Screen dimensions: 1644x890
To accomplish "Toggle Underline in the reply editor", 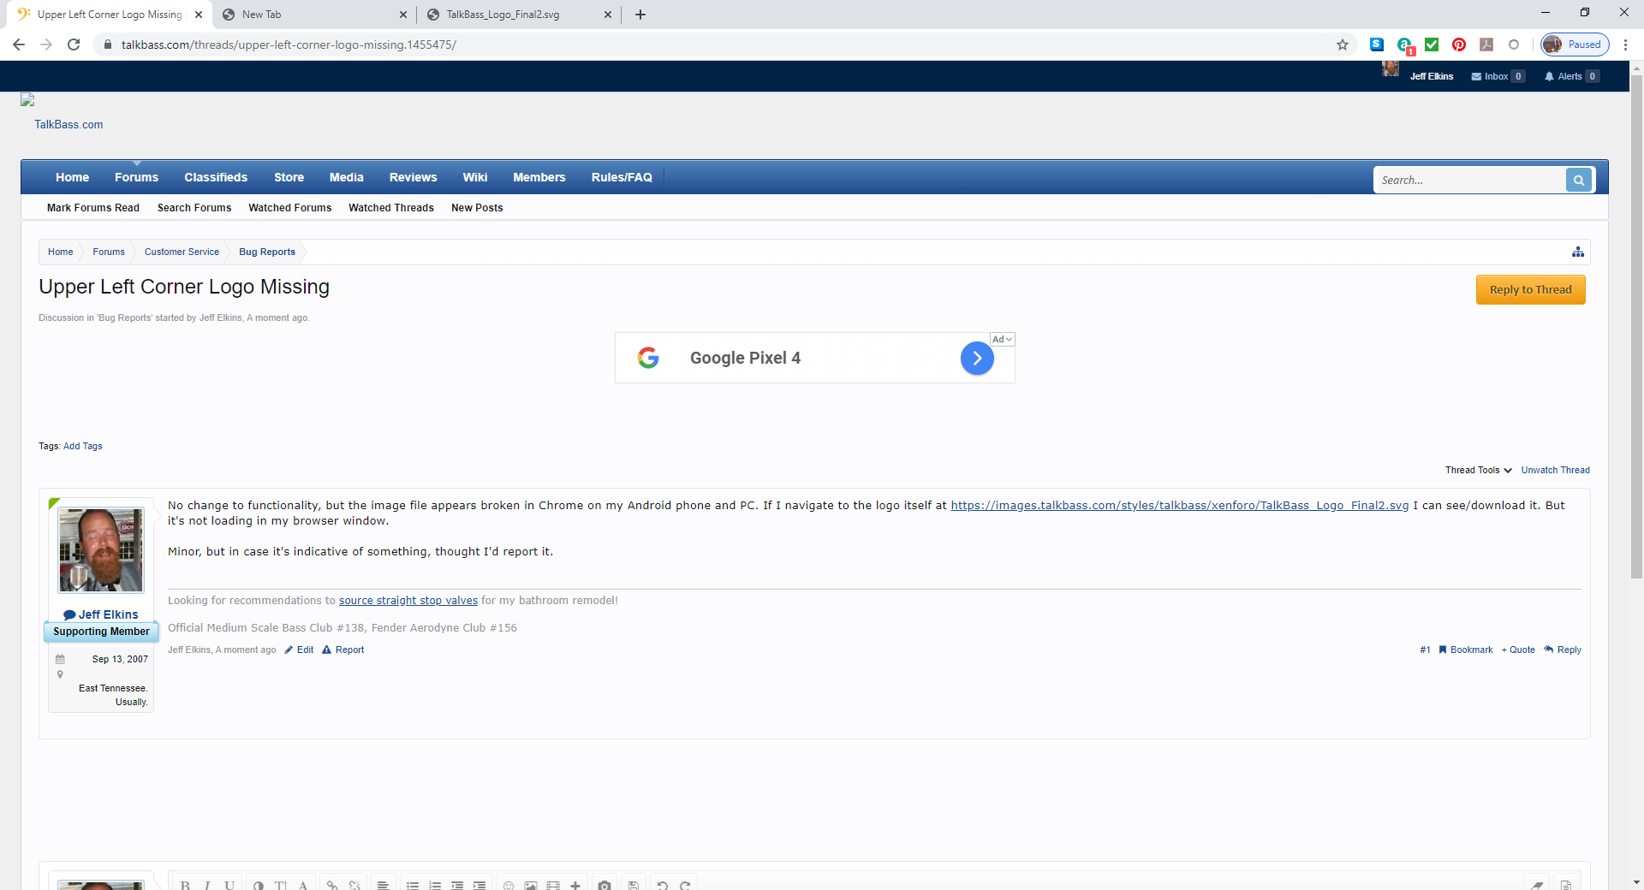I will 229,885.
